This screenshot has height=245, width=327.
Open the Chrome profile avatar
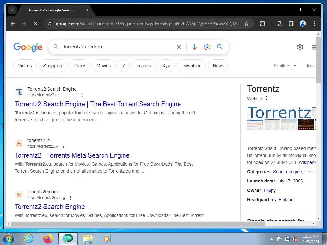tap(303, 24)
